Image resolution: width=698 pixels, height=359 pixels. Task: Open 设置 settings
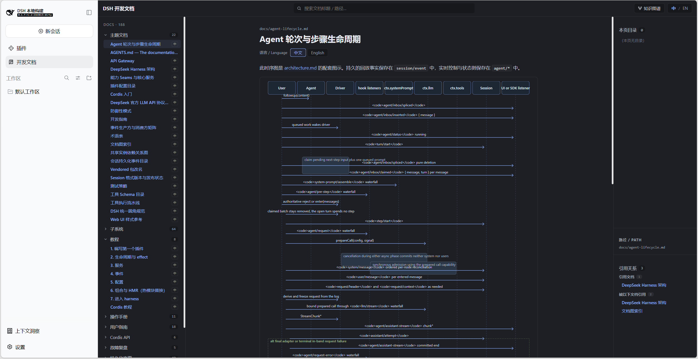(49, 347)
